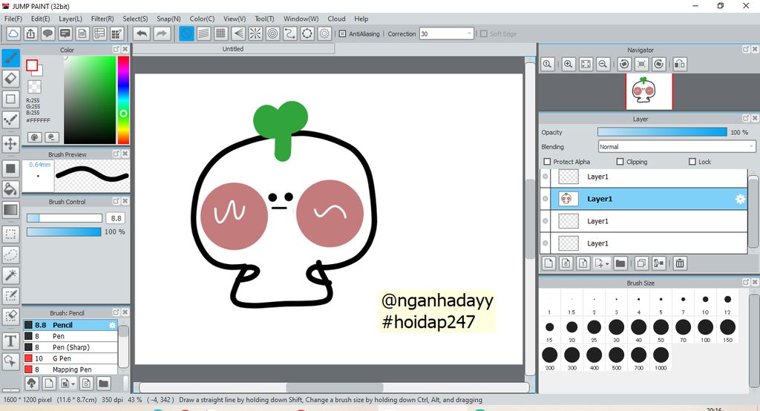Select the Text tool
Screen dimensions: 760x411
(x=10, y=341)
